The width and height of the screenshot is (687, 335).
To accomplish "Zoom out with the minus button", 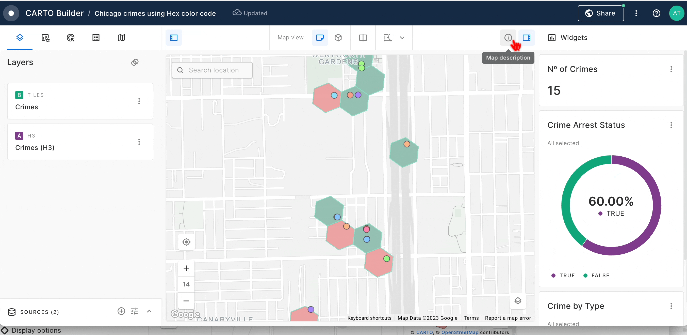I will point(186,301).
